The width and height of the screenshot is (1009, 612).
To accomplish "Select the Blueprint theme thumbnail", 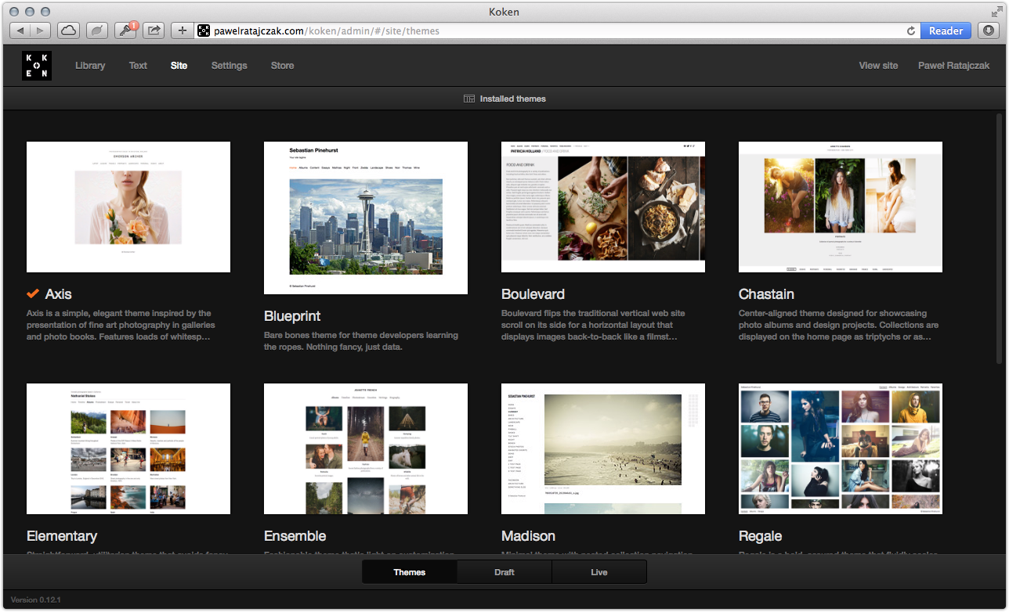I will click(x=366, y=218).
